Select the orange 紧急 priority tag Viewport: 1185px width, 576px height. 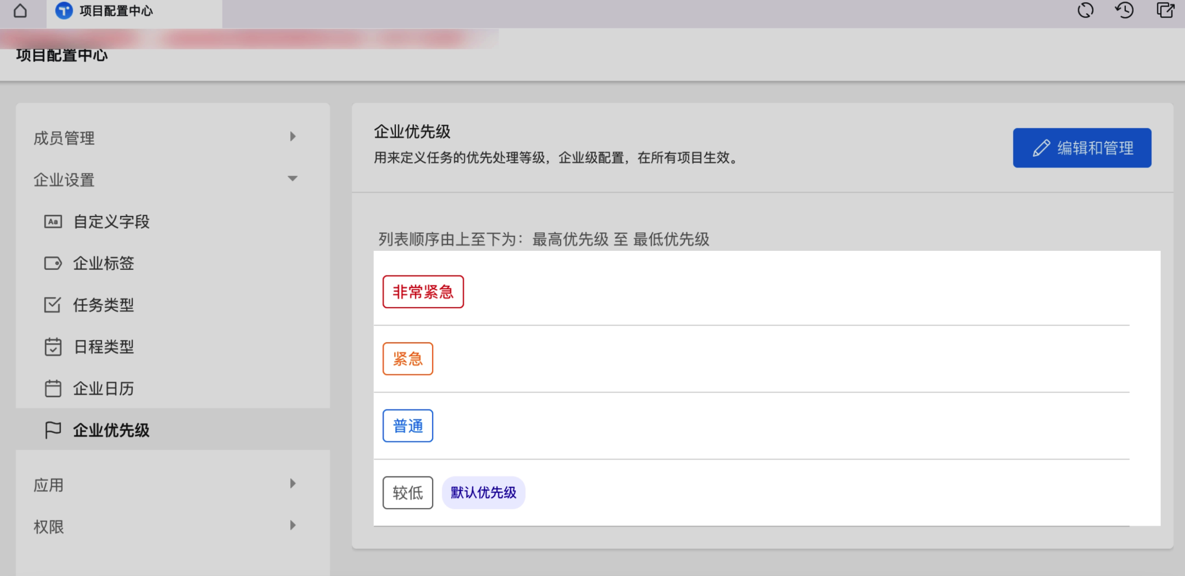[x=407, y=359]
